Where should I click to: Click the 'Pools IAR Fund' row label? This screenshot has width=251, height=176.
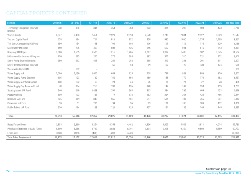[15, 95]
